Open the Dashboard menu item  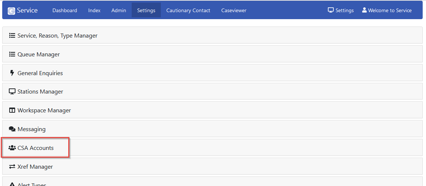point(65,10)
